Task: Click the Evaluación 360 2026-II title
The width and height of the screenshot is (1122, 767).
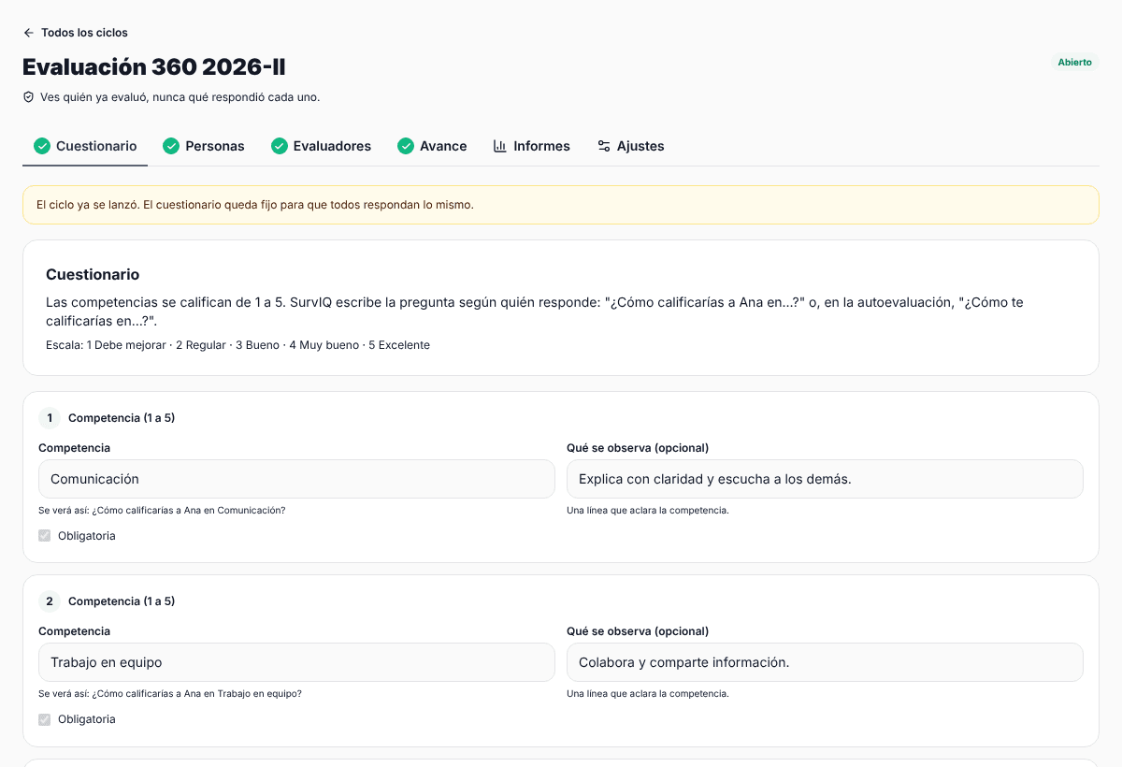Action: 154,67
